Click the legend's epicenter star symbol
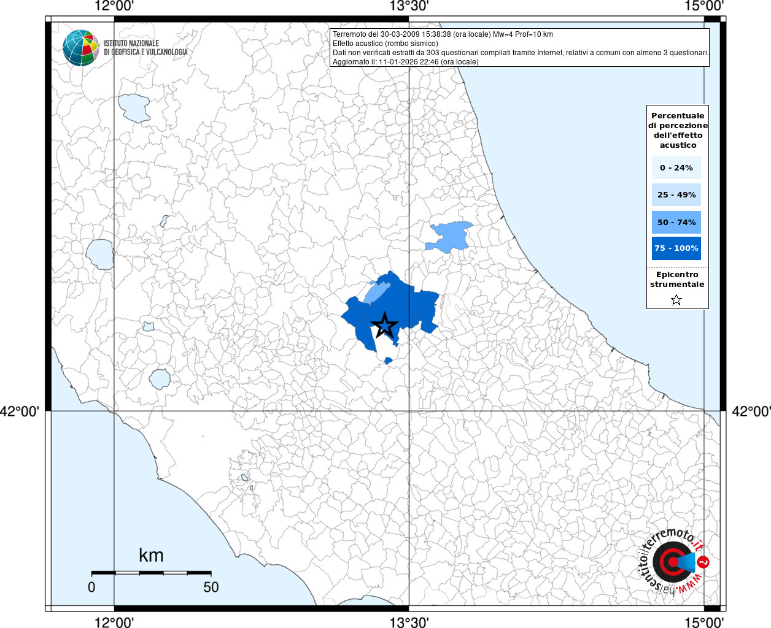 pyautogui.click(x=676, y=300)
